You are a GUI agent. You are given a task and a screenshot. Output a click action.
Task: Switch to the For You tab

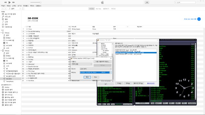[98, 9]
